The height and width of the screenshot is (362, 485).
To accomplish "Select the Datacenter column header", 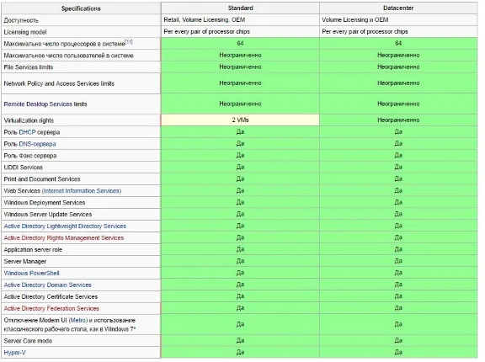I will coord(398,8).
